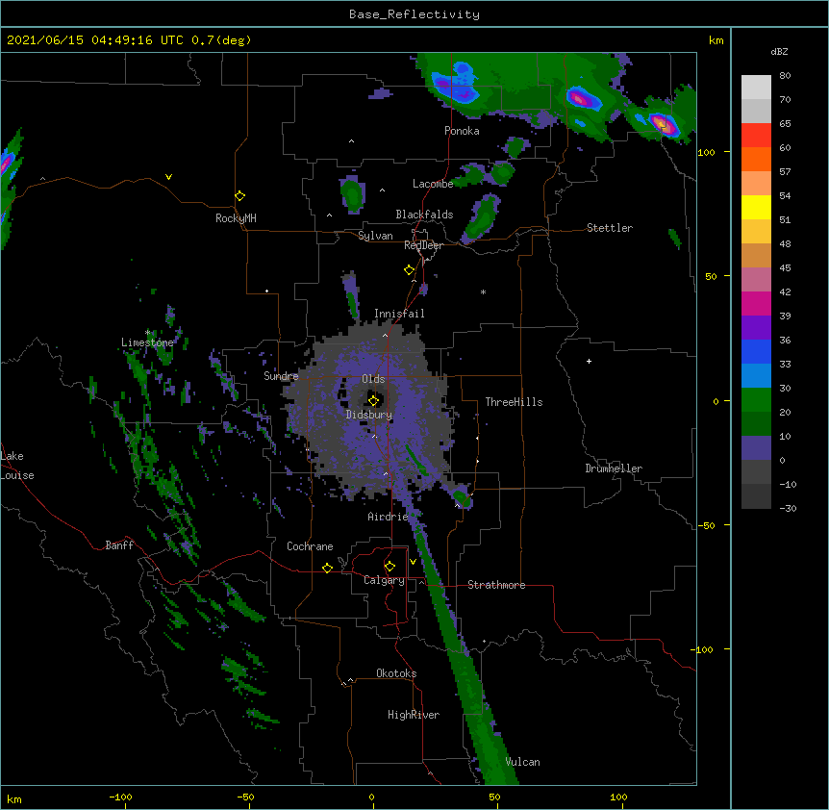The image size is (829, 810).
Task: Pick the magenta 39–42 dBZ legend swatch
Action: click(756, 303)
